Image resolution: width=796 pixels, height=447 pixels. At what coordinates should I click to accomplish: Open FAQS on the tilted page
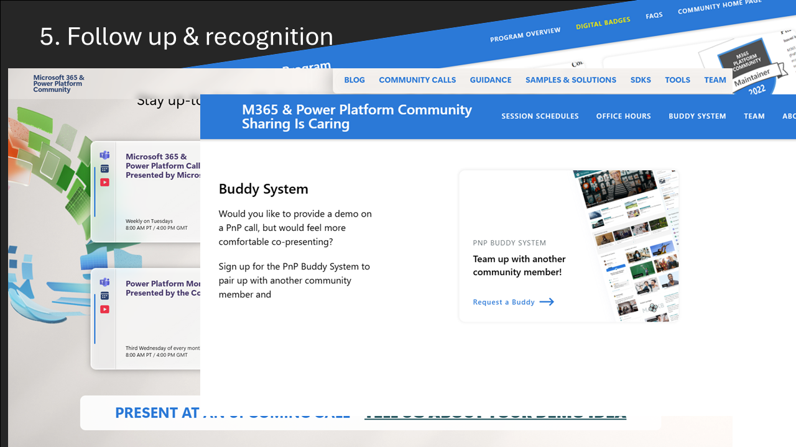pos(654,16)
